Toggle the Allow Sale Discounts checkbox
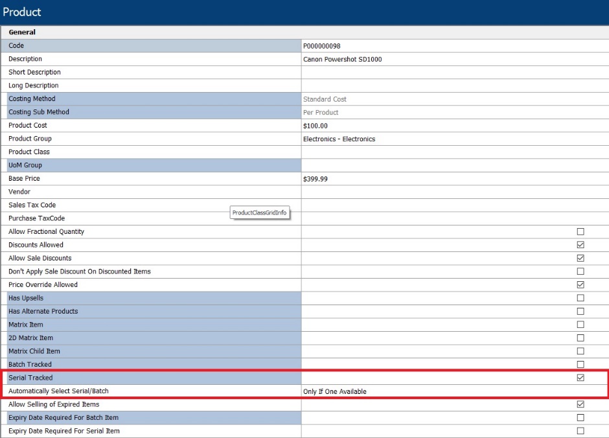 click(580, 258)
